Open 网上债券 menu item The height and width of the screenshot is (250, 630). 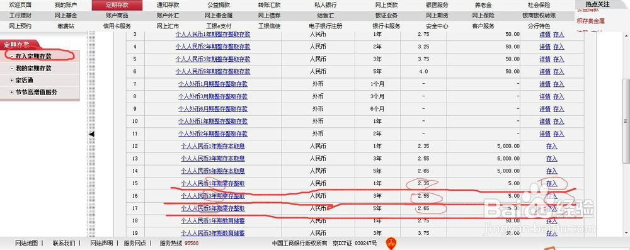click(270, 16)
